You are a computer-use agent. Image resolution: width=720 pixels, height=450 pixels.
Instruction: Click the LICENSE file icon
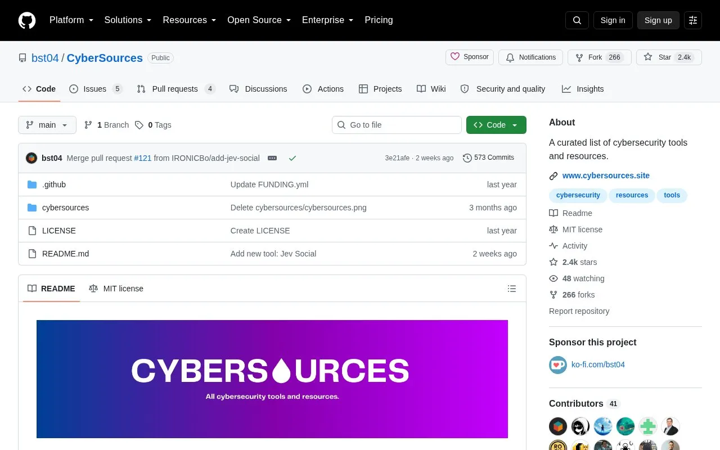coord(32,231)
